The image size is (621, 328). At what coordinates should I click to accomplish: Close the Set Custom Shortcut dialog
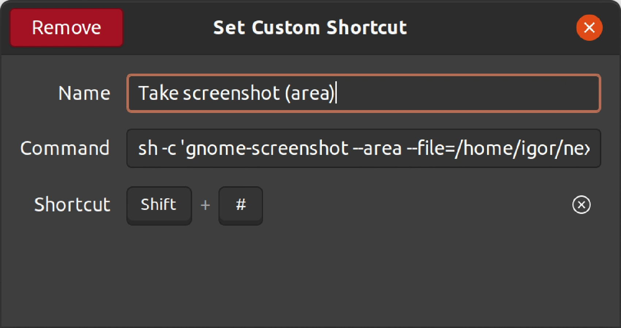pyautogui.click(x=589, y=28)
